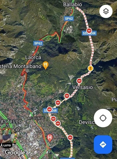The width and height of the screenshot is (117, 159).
Task: Click the SP62 badge near Laorca
Action: 38,43
